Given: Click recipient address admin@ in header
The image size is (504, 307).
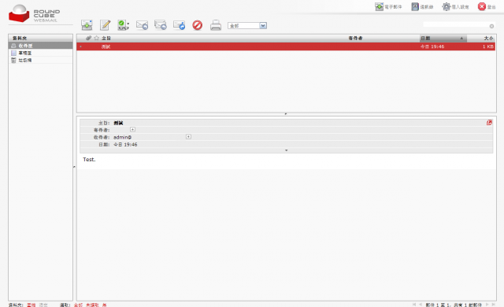Looking at the screenshot, I should [123, 137].
